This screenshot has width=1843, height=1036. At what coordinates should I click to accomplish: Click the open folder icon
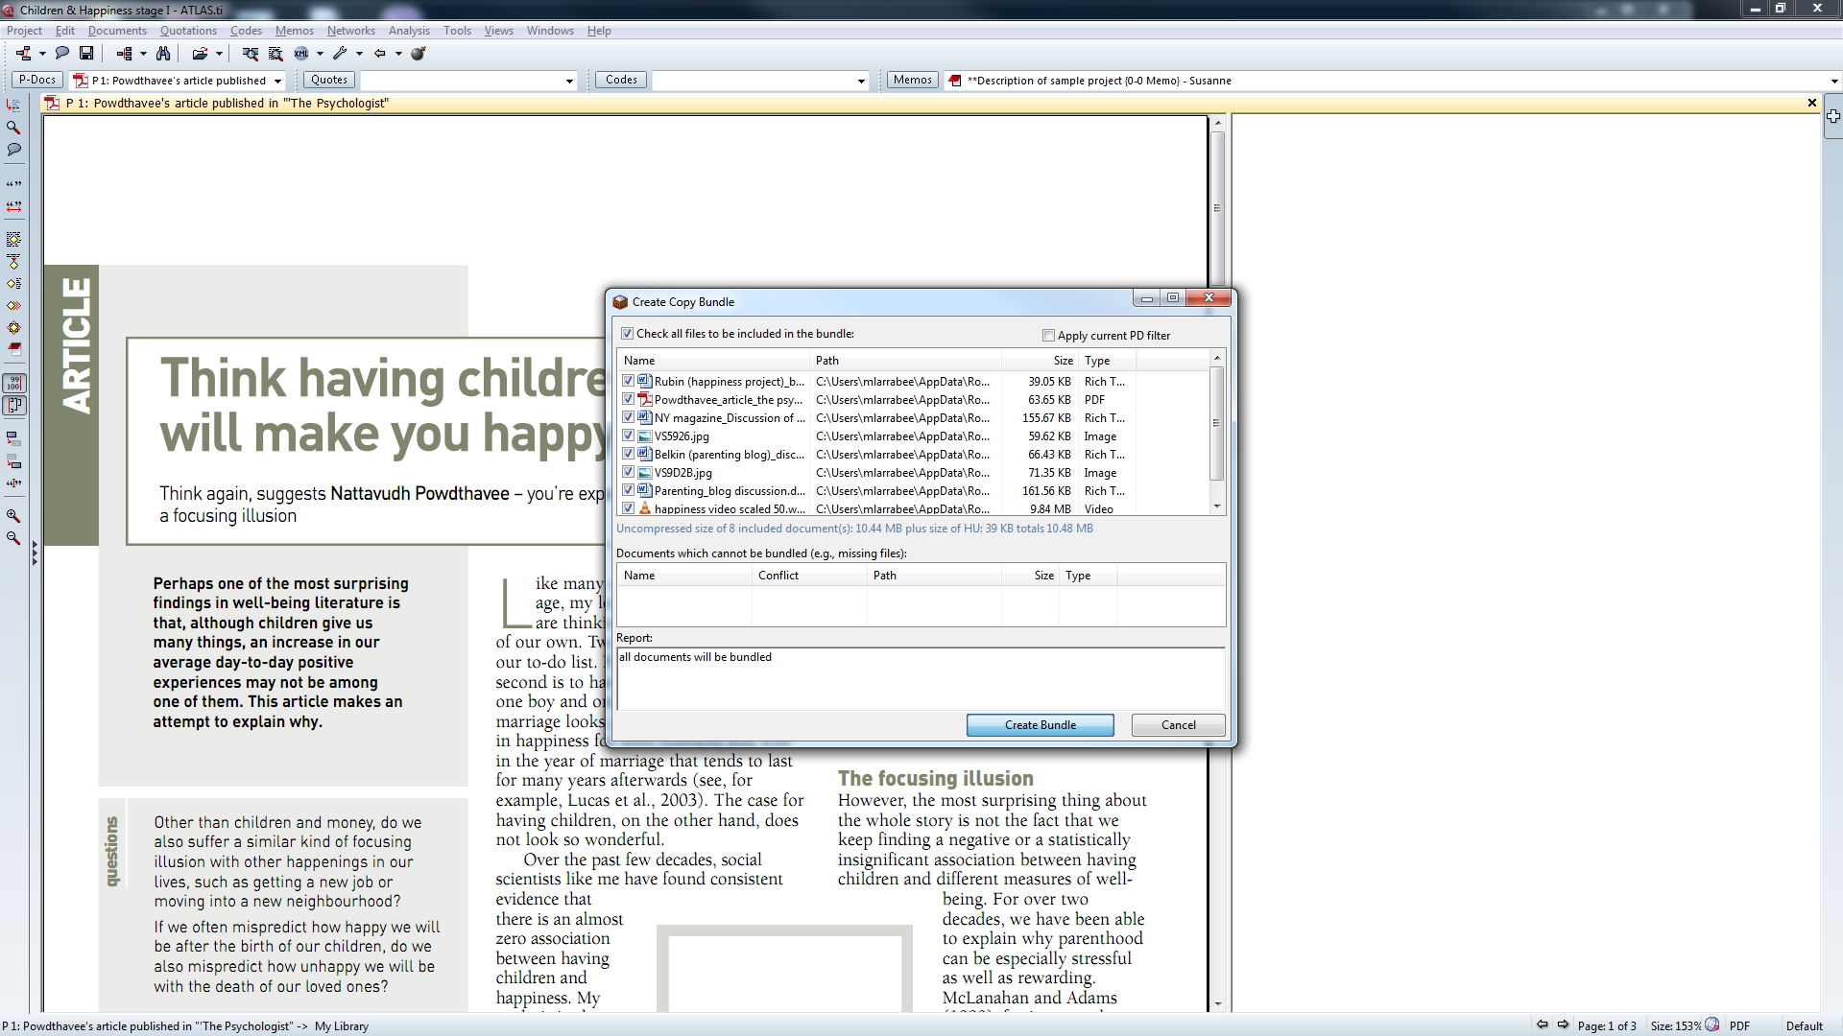pos(200,54)
